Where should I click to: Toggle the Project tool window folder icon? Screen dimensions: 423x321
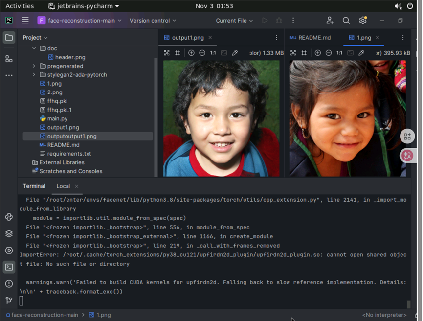9,38
